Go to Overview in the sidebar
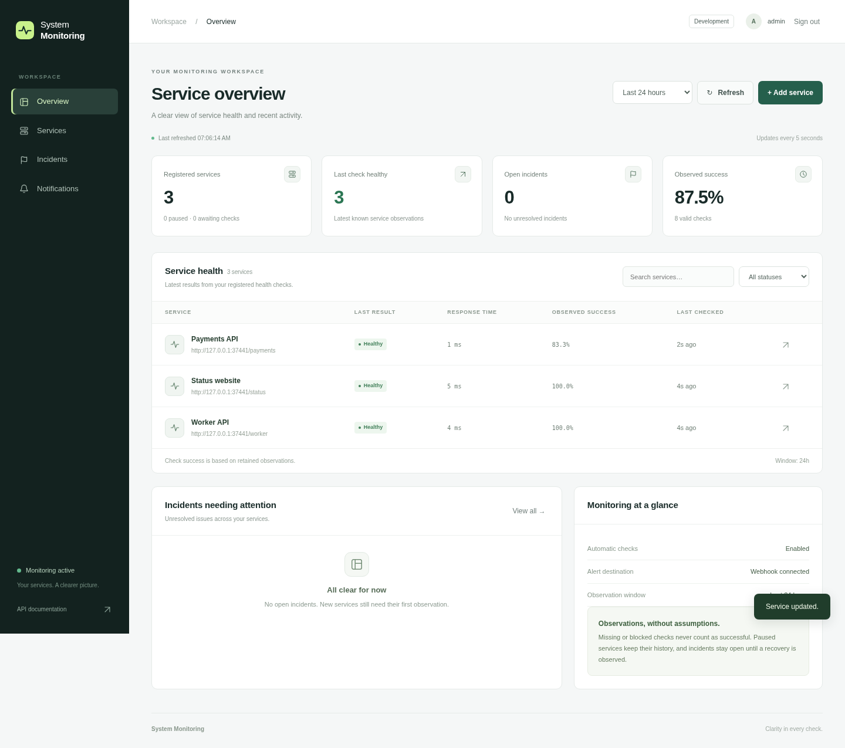 [x=65, y=101]
